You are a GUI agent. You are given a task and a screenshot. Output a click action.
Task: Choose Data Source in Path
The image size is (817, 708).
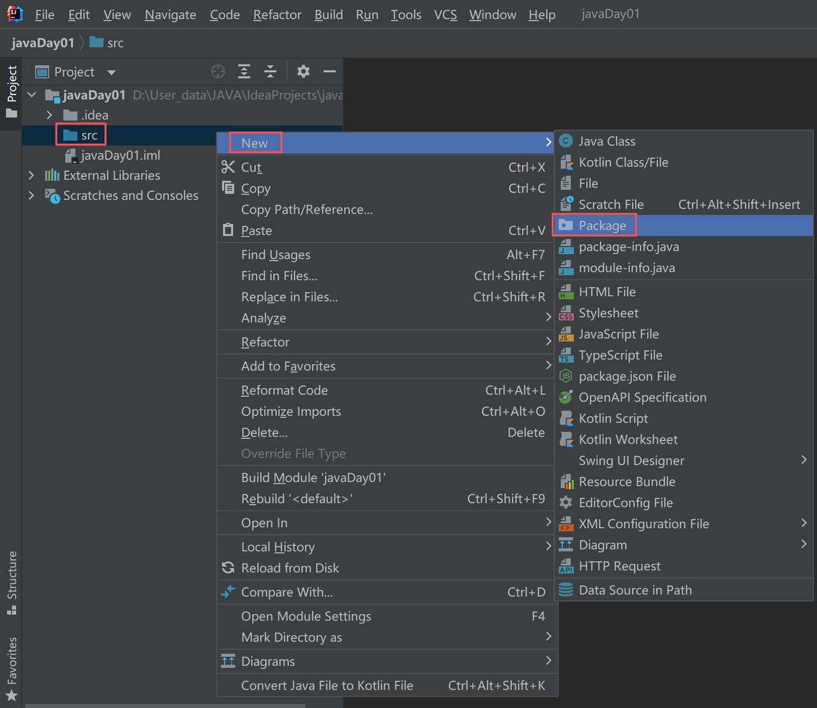click(x=684, y=590)
